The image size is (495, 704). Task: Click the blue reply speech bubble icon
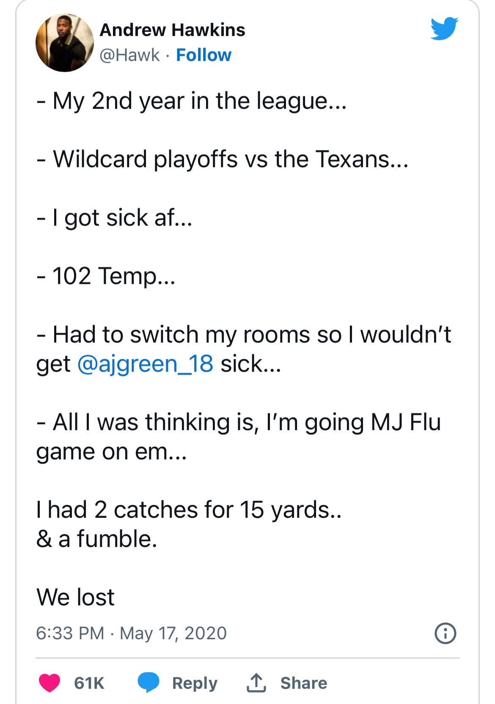[x=148, y=682]
